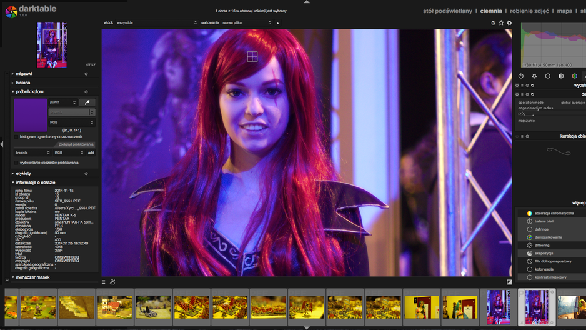Open the zoom percentage dropdown under navigation preview
The height and width of the screenshot is (330, 586).
(x=91, y=64)
